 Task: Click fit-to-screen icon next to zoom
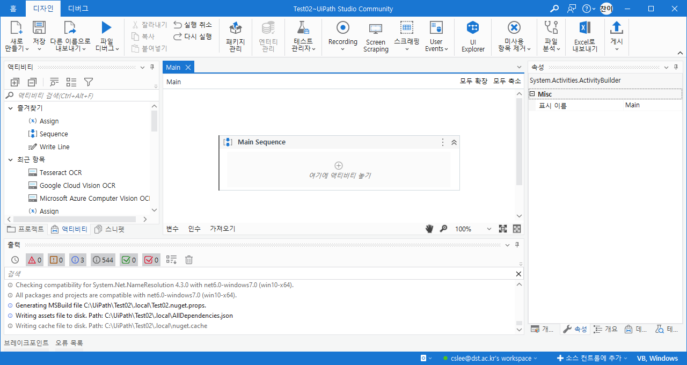coord(503,229)
